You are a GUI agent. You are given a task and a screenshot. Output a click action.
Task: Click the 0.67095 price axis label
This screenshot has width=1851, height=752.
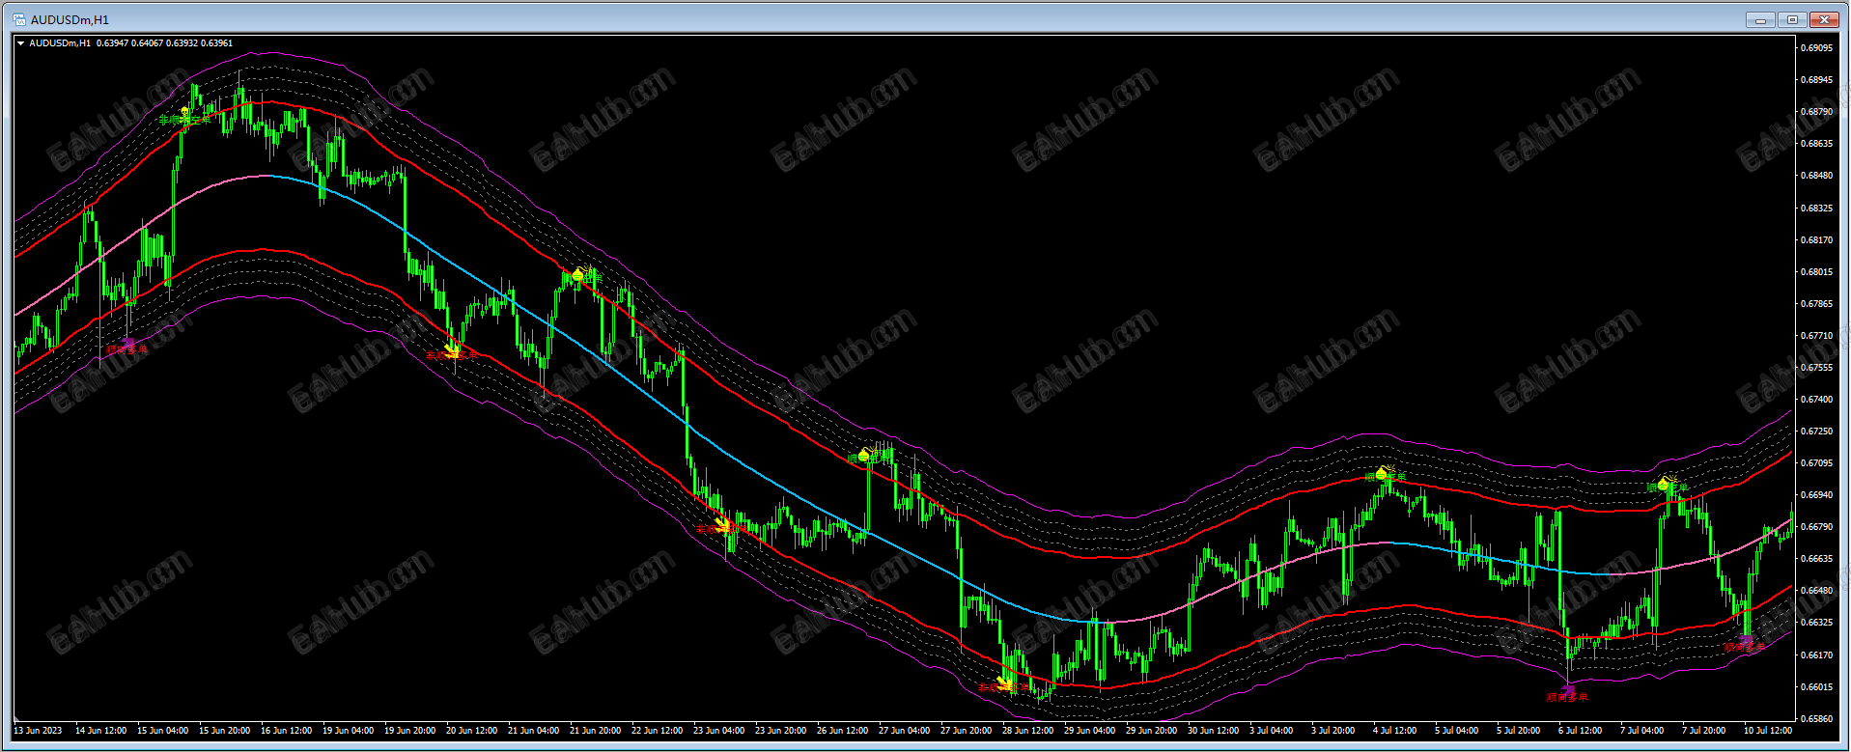coord(1816,463)
